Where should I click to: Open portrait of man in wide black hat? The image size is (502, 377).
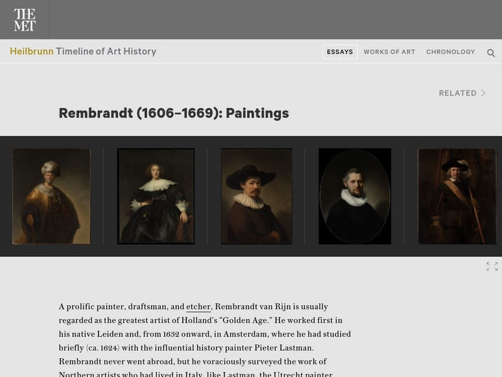pos(257,196)
